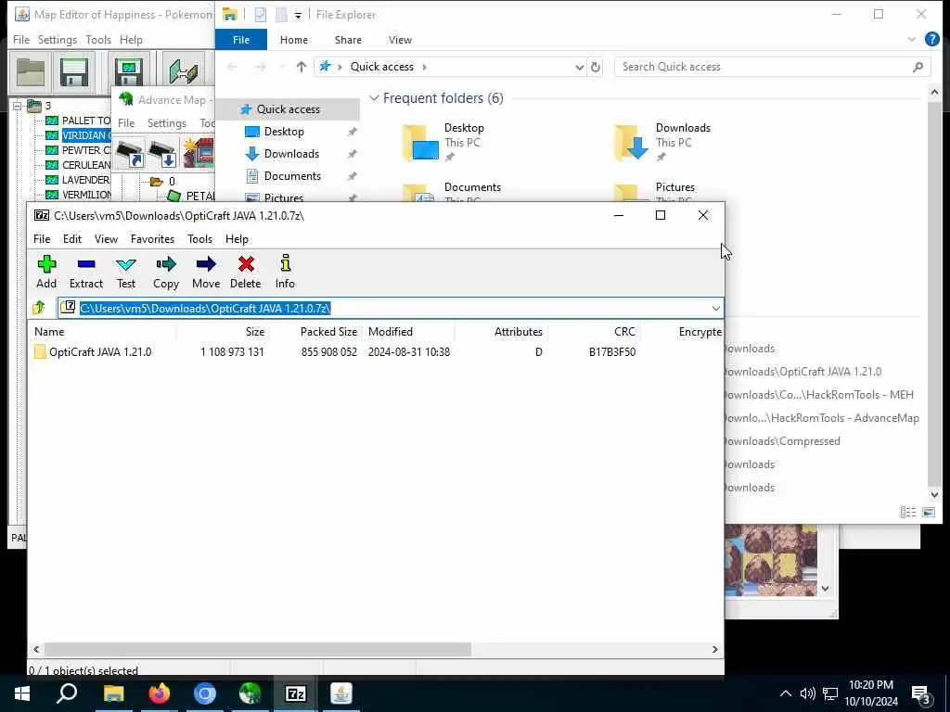Click the open folder icon in Map Editor of Happiness

click(31, 72)
